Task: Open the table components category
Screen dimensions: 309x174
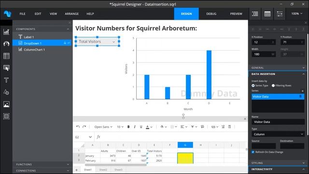Action: [x=6, y=56]
